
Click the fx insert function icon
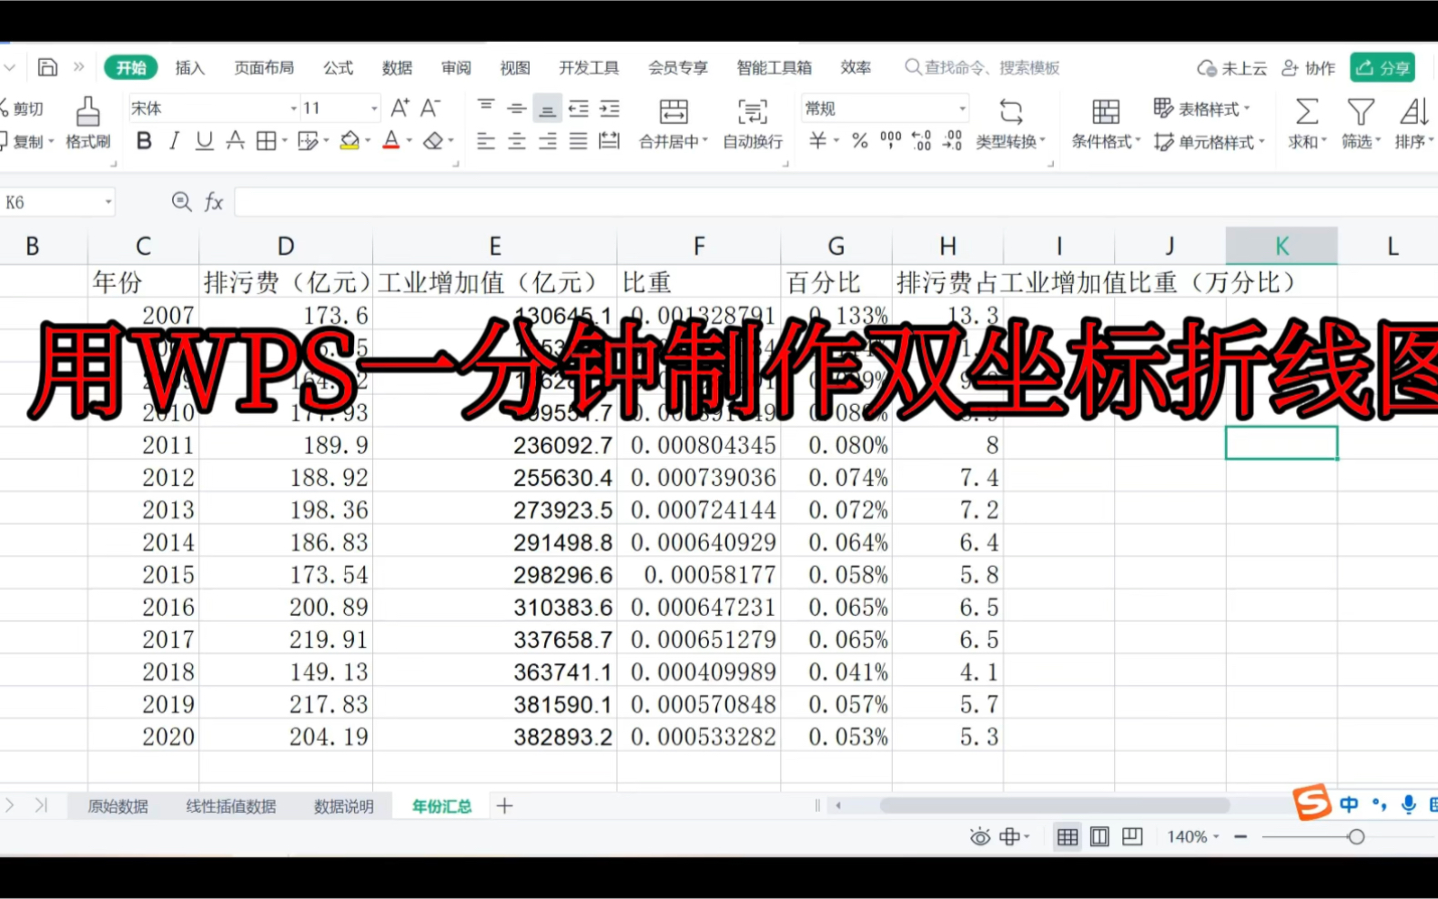214,202
